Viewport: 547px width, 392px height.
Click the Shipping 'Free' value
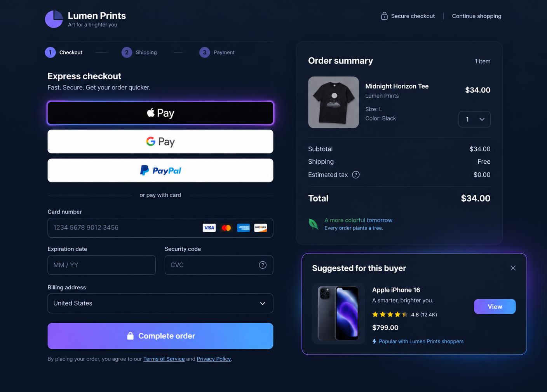(x=484, y=162)
